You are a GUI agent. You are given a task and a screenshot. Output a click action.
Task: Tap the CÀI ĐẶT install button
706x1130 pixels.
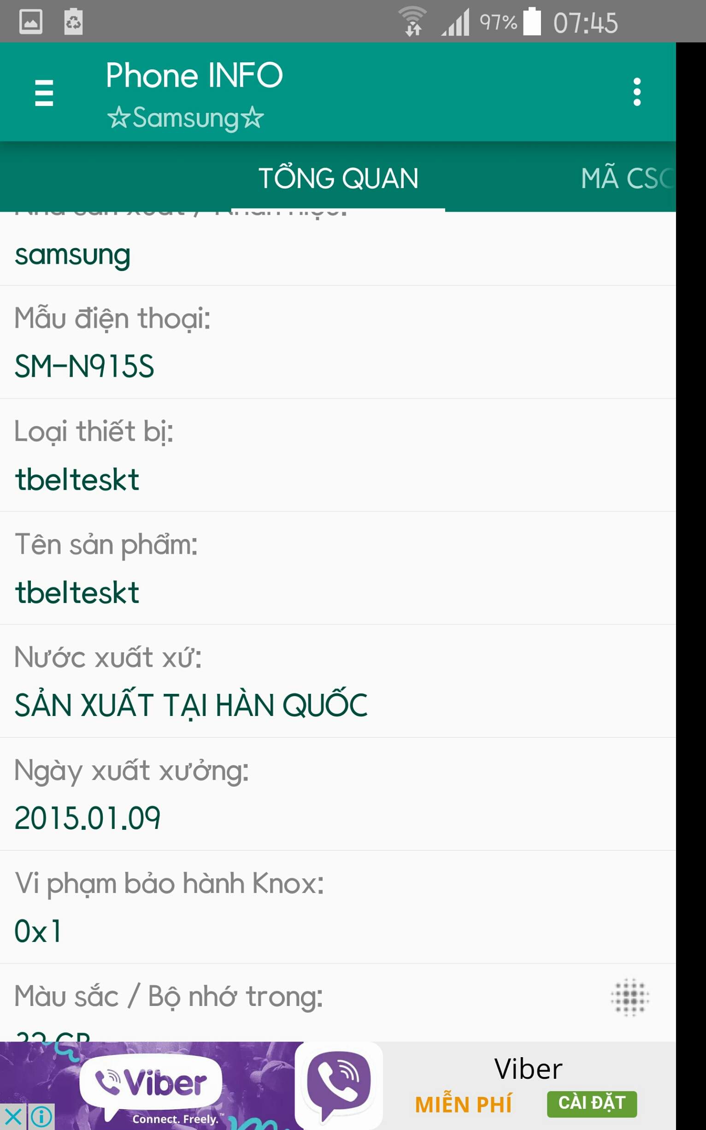click(592, 1103)
